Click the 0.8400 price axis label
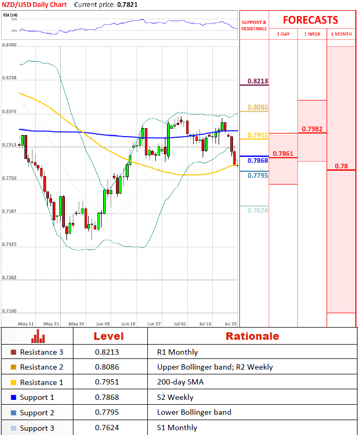The image size is (358, 435). tap(10, 45)
